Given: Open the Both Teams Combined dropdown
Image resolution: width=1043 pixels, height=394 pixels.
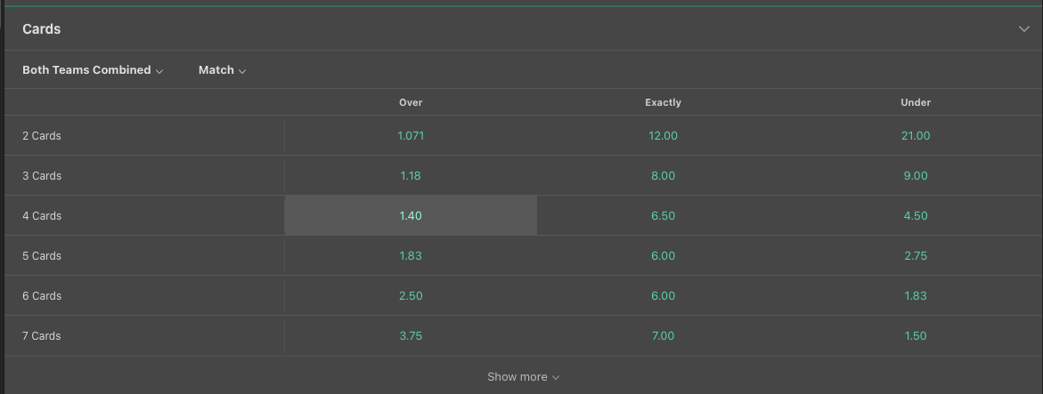Looking at the screenshot, I should click(x=93, y=69).
